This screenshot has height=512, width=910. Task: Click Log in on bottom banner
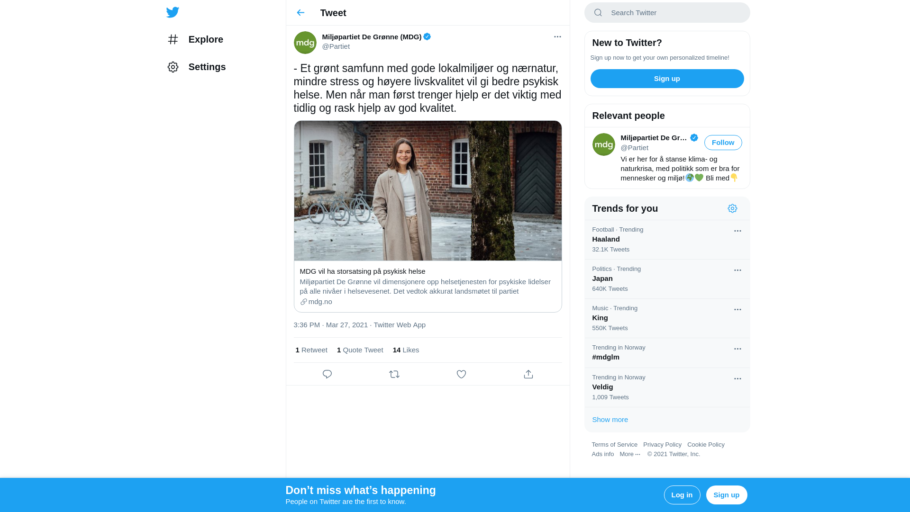point(682,495)
